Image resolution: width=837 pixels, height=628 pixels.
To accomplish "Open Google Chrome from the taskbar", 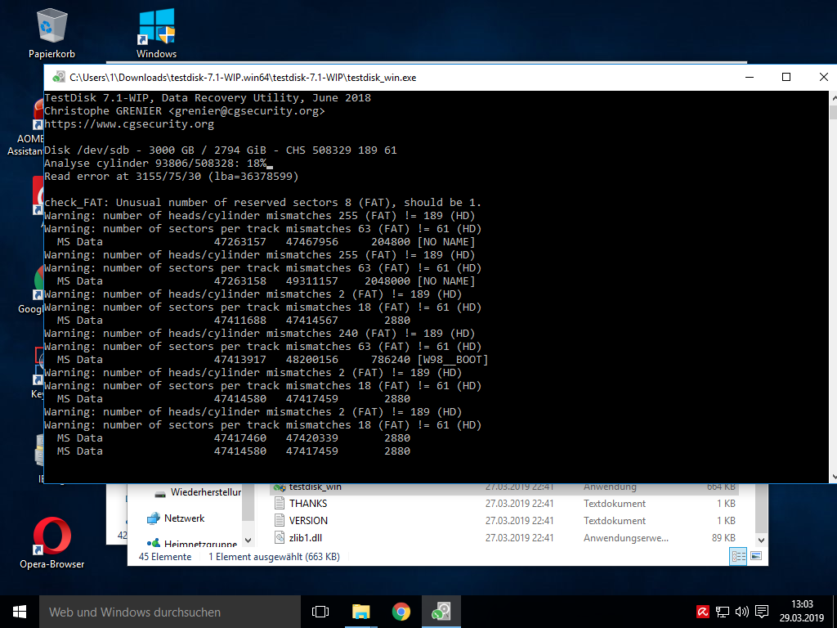I will [x=401, y=612].
